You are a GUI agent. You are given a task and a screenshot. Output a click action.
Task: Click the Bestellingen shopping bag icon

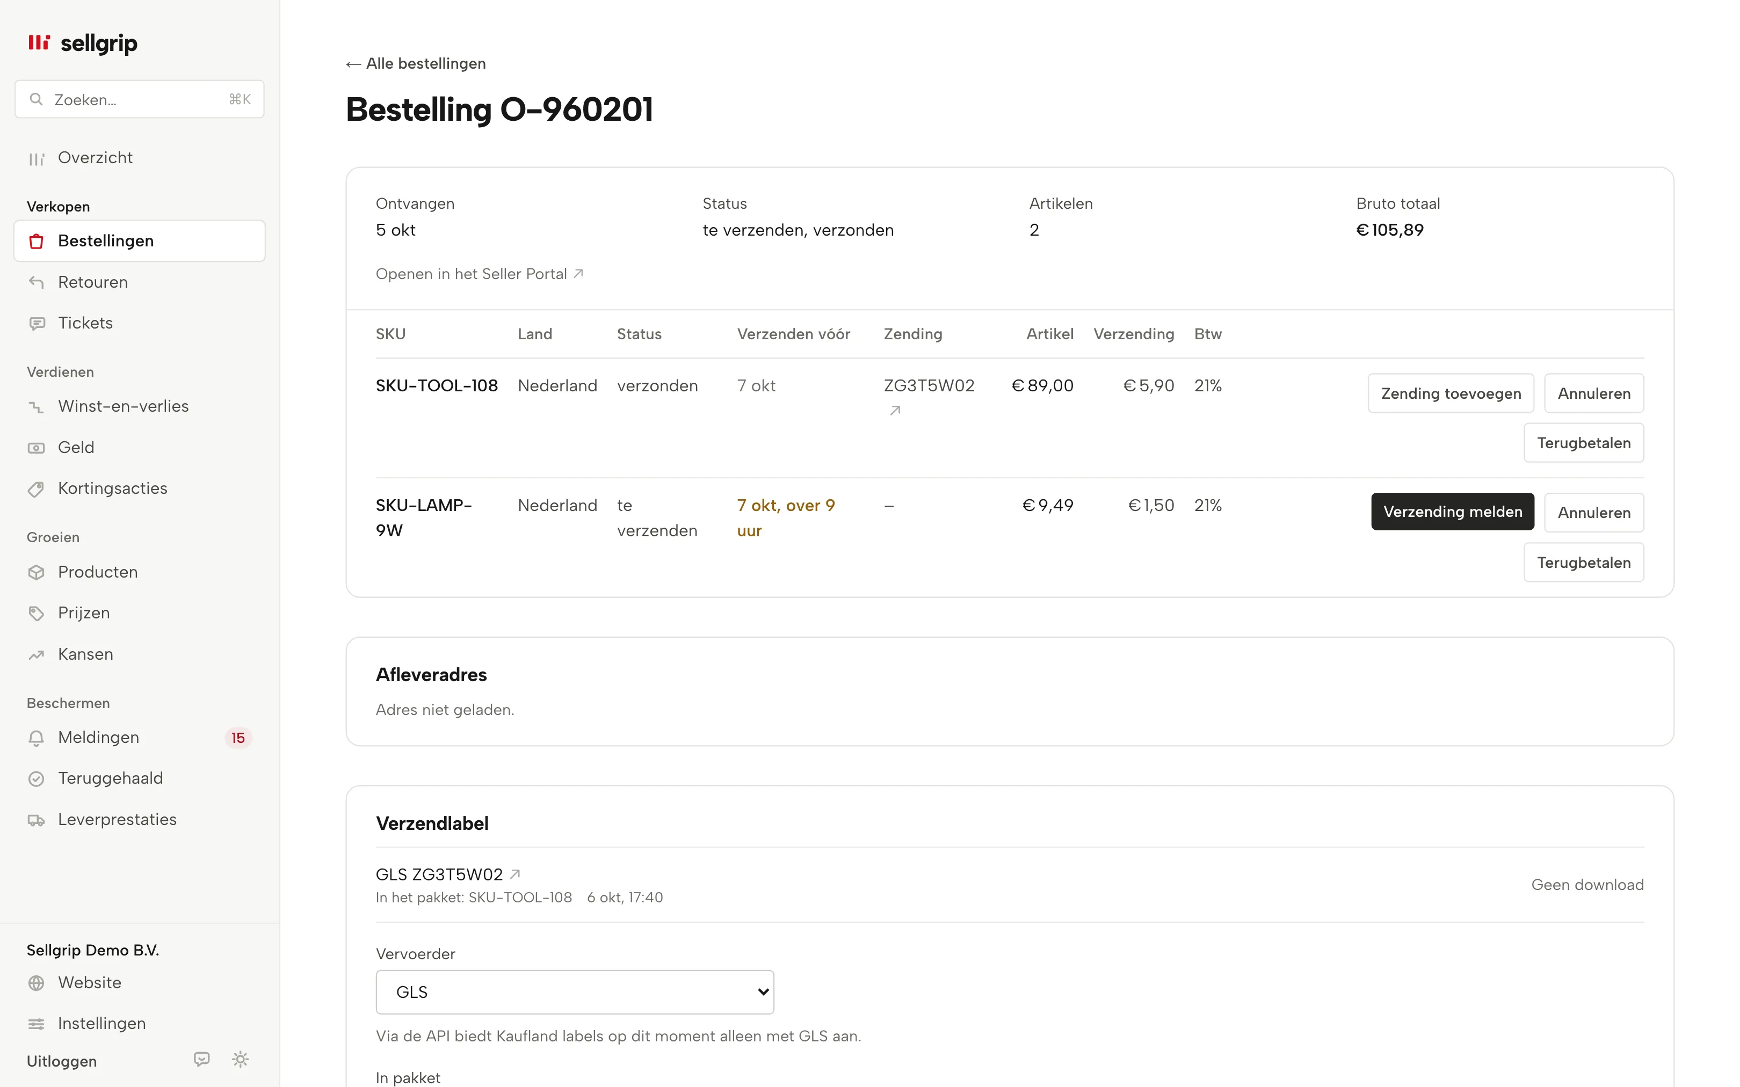coord(37,242)
